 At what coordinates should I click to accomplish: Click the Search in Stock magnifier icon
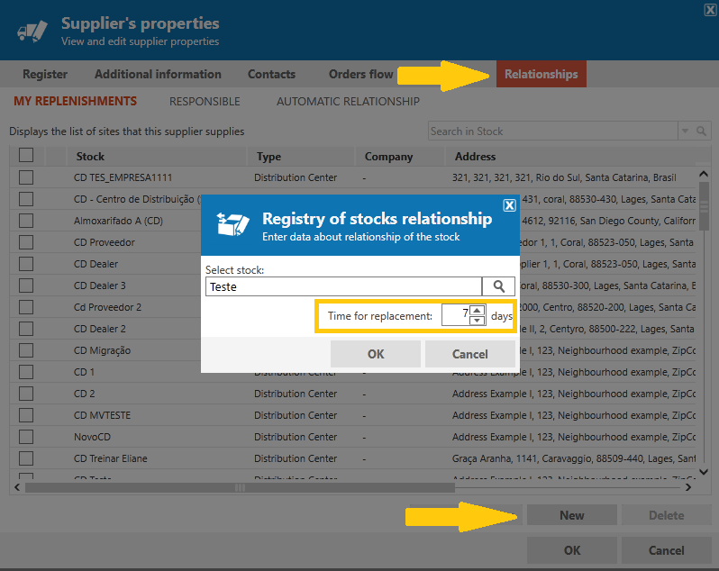coord(701,131)
